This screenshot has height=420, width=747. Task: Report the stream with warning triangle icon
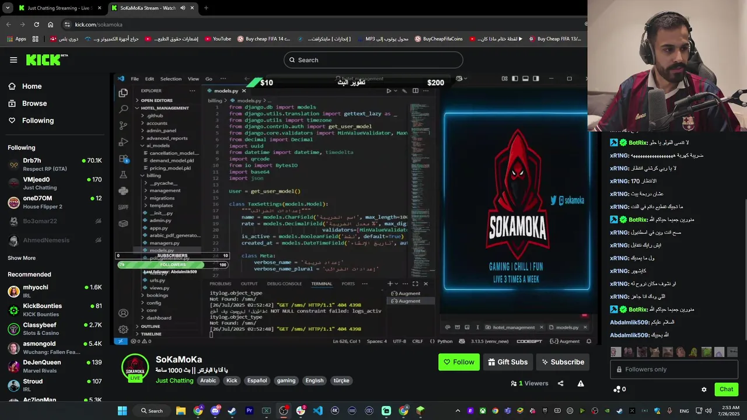coord(581,383)
